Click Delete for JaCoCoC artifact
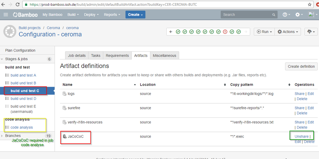The height and width of the screenshot is (159, 319). [309, 142]
